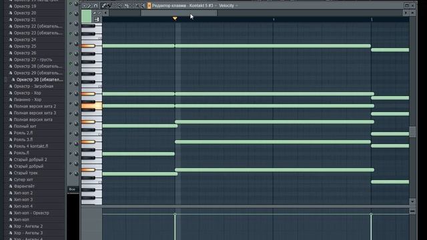Click the left small pencil icon beside swatch
Viewport: 427px width, 240px height.
point(94,13)
